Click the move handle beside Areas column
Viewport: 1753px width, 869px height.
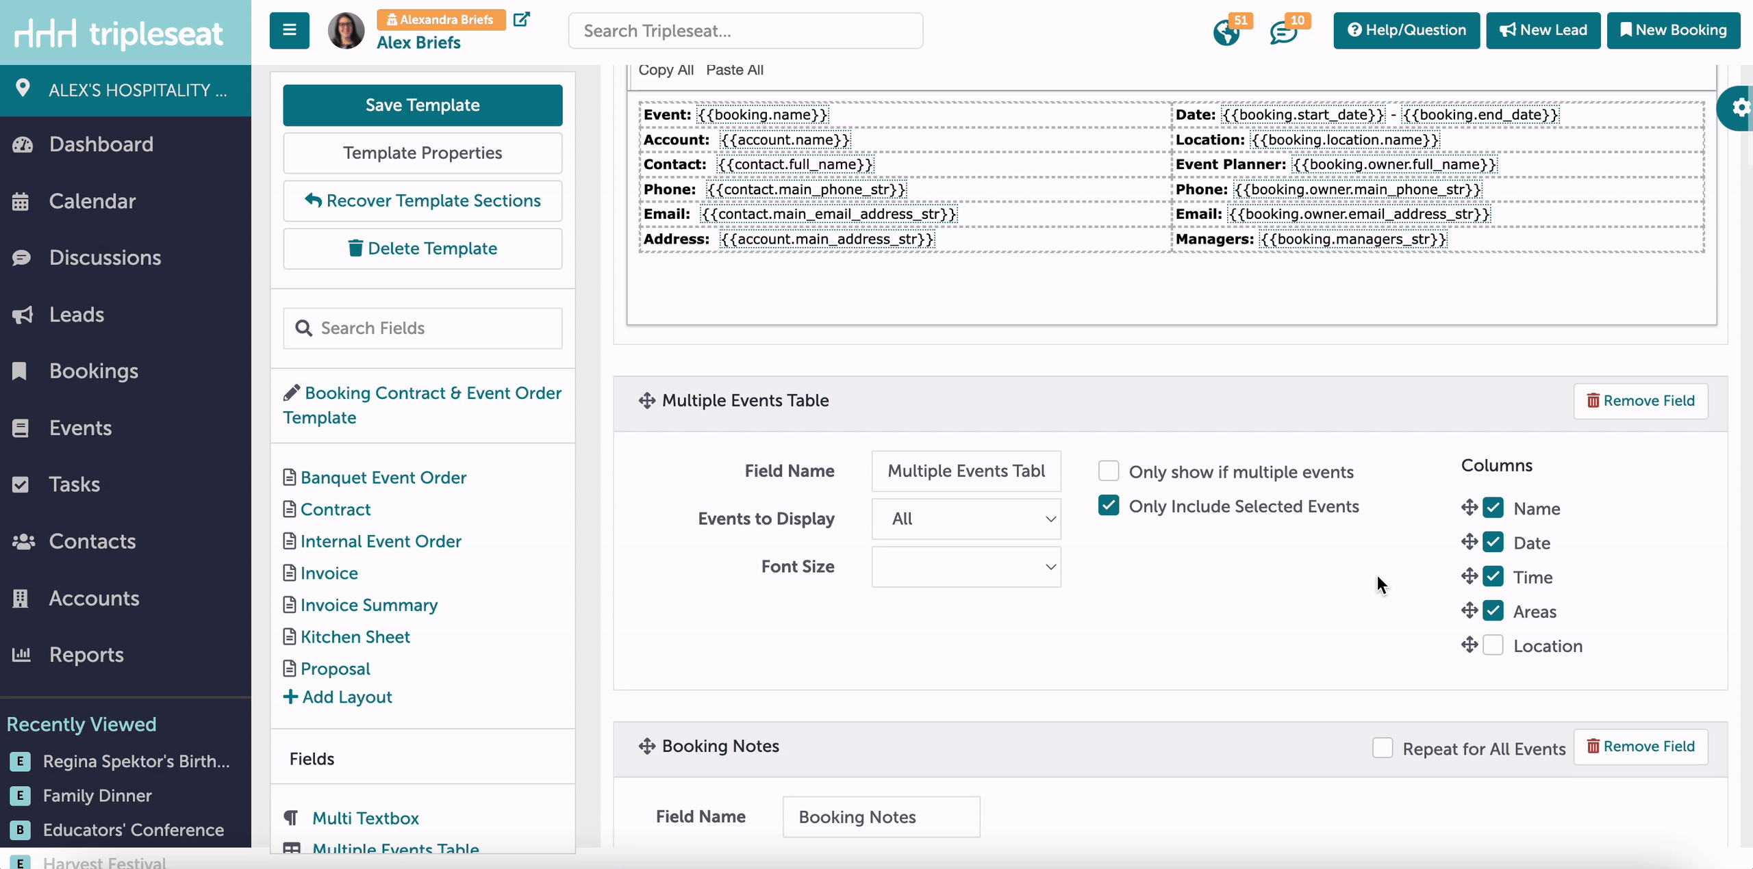[1469, 610]
